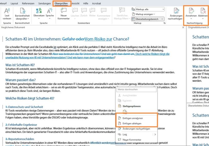Switch to the Referenzen tab
Screen dimensions: 209x146
pos(28,3)
